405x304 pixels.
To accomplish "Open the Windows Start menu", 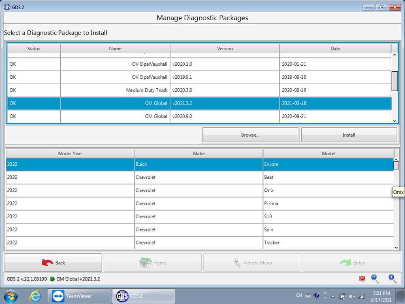I will [x=11, y=296].
